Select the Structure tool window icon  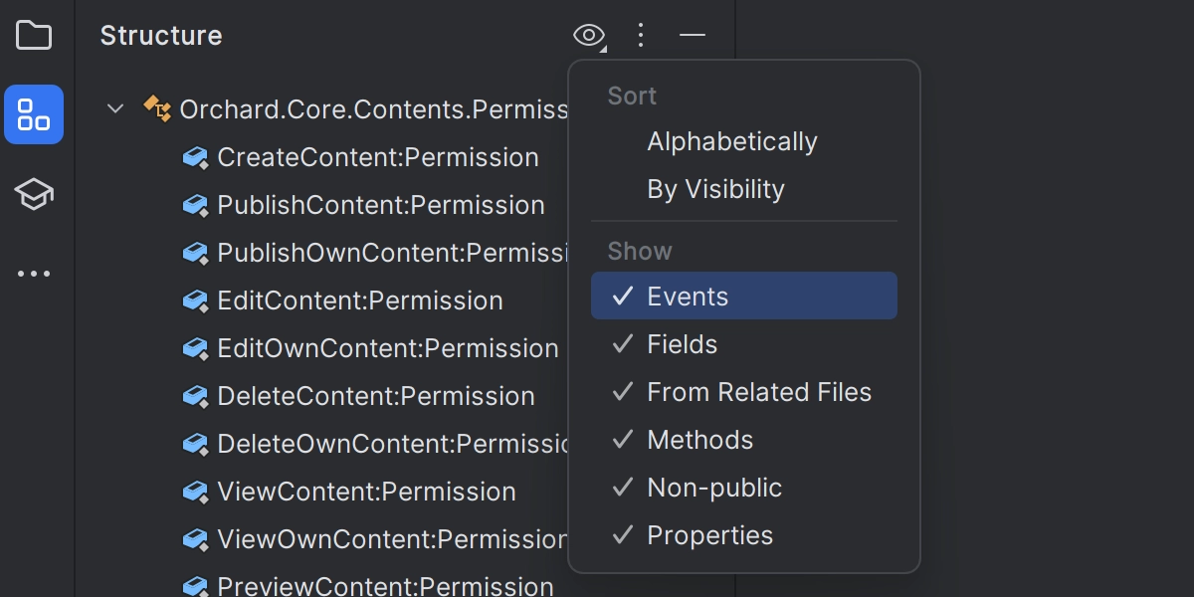34,114
